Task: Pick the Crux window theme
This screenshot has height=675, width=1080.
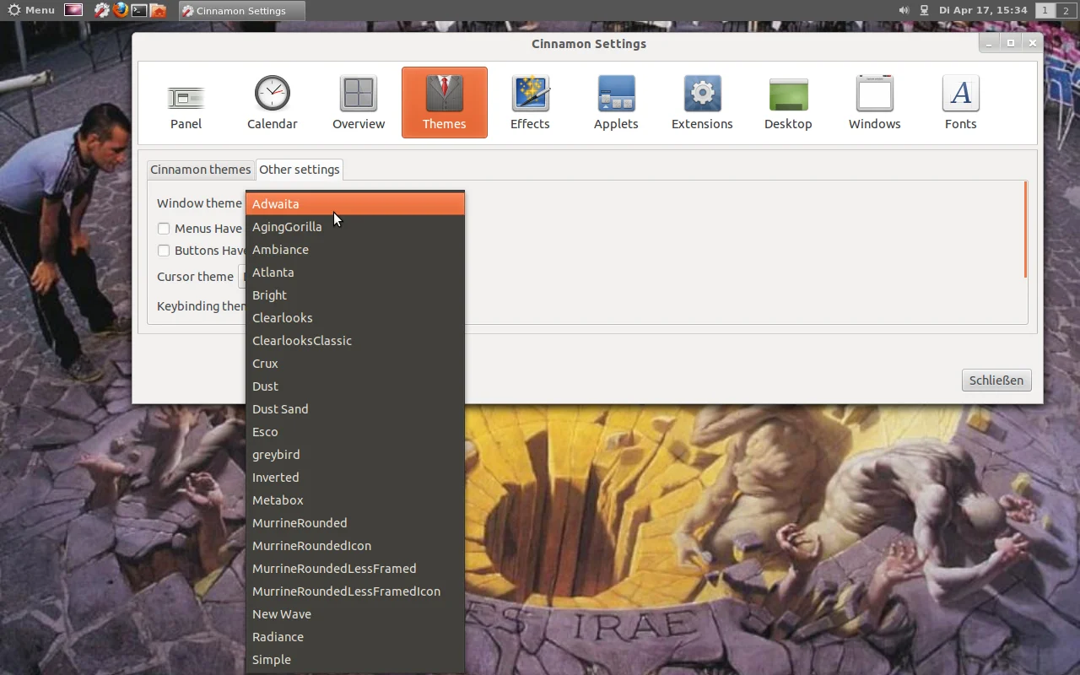Action: (x=354, y=363)
